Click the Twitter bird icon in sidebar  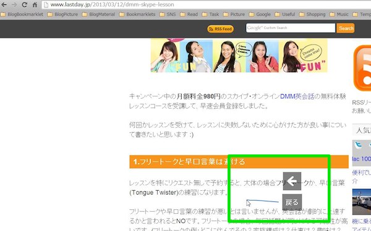click(x=359, y=145)
